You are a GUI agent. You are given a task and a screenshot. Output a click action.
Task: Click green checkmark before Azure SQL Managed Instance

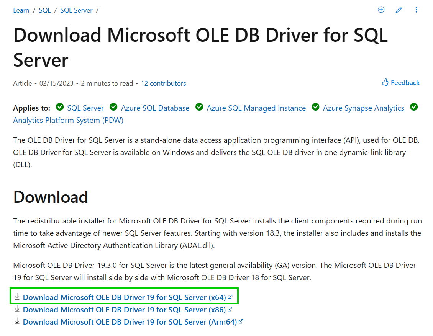(199, 107)
